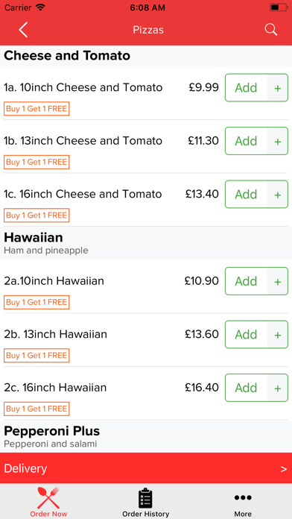Open the Pepperoni Plus section header

point(146,436)
